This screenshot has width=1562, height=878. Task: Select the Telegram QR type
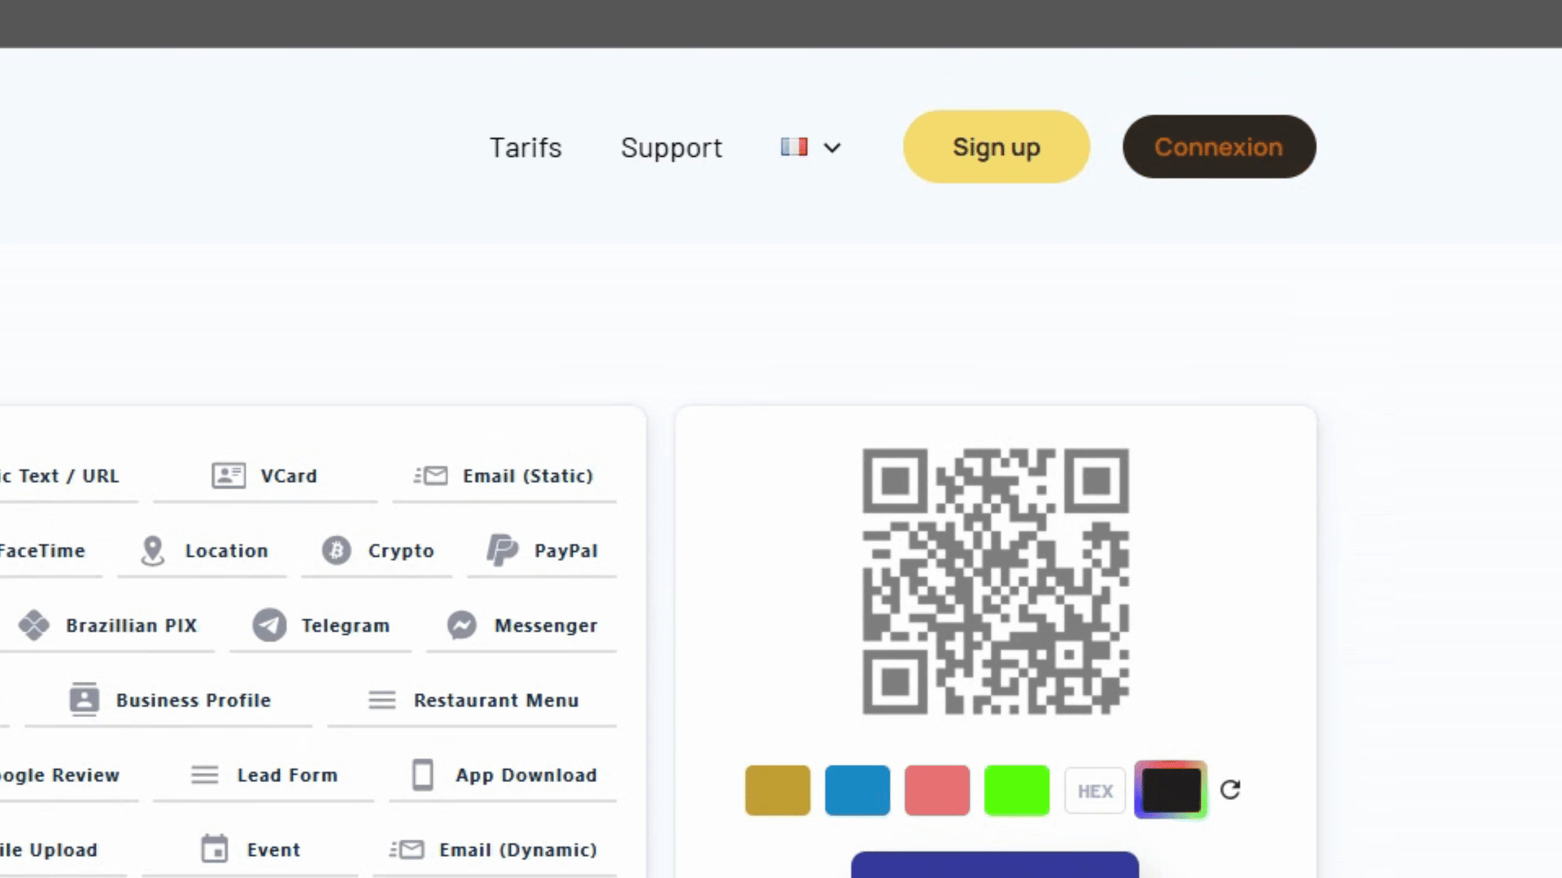pyautogui.click(x=321, y=626)
